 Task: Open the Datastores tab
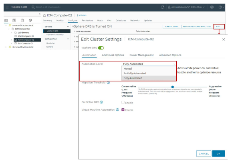(x=121, y=20)
